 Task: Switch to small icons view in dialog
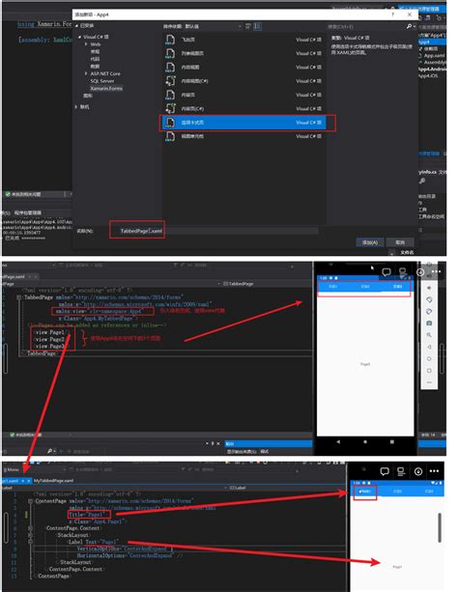pos(248,26)
